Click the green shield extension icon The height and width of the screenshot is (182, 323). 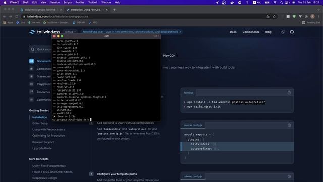point(294,16)
